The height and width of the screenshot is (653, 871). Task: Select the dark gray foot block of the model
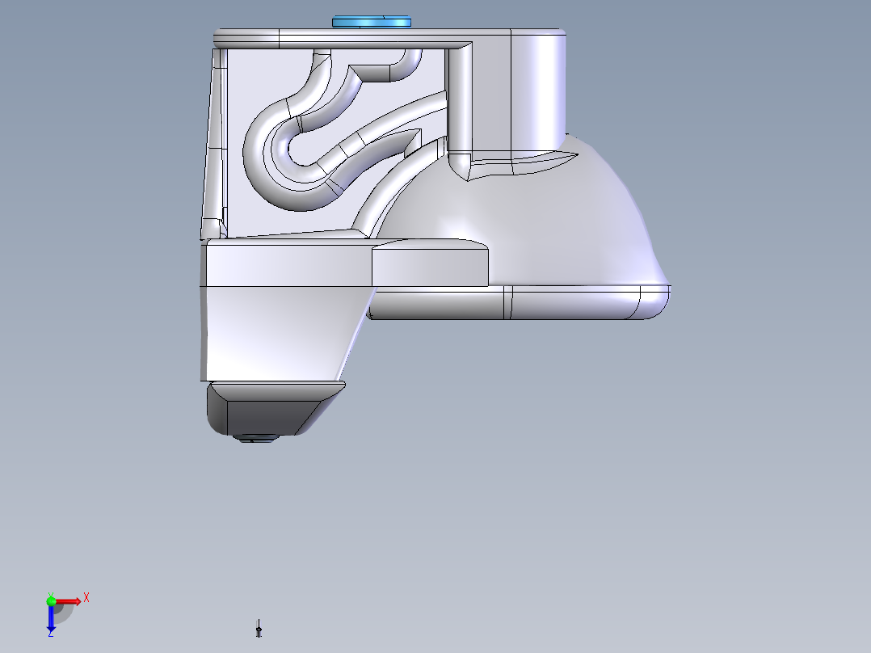275,408
